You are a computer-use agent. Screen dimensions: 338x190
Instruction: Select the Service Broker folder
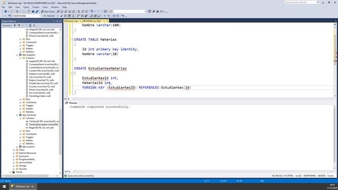click(25, 163)
